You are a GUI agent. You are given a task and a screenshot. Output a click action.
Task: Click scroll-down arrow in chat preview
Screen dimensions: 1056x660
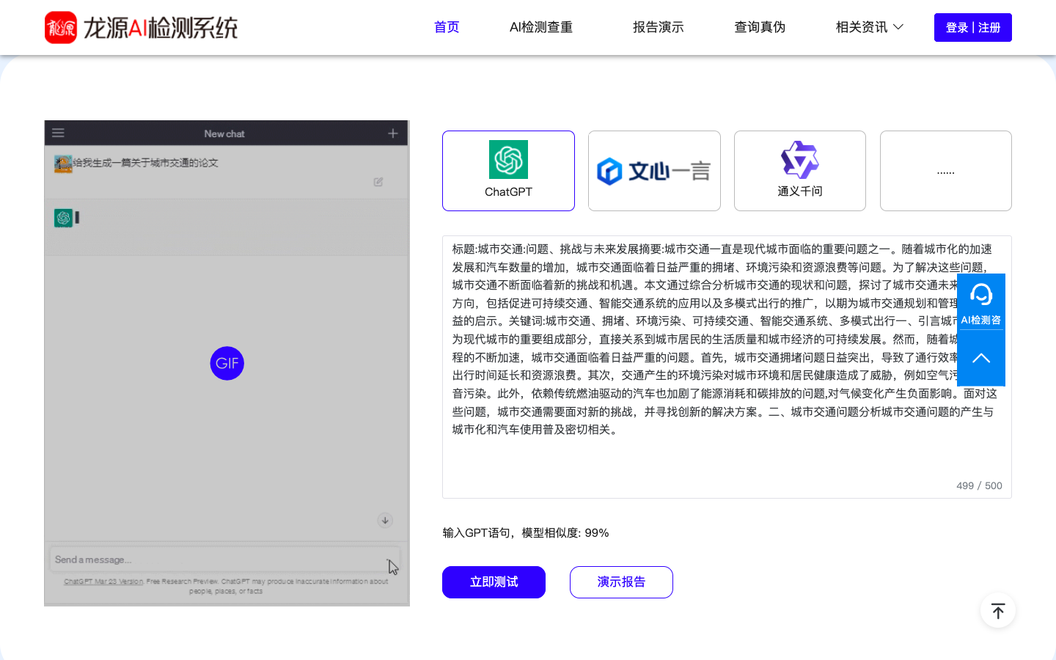(385, 521)
